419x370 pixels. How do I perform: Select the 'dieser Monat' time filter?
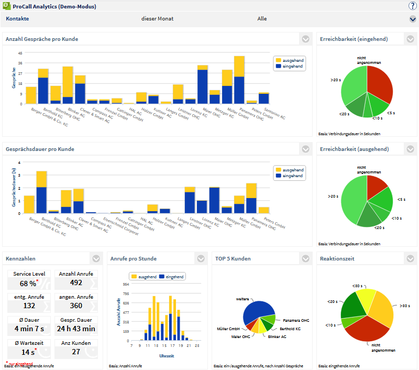158,19
